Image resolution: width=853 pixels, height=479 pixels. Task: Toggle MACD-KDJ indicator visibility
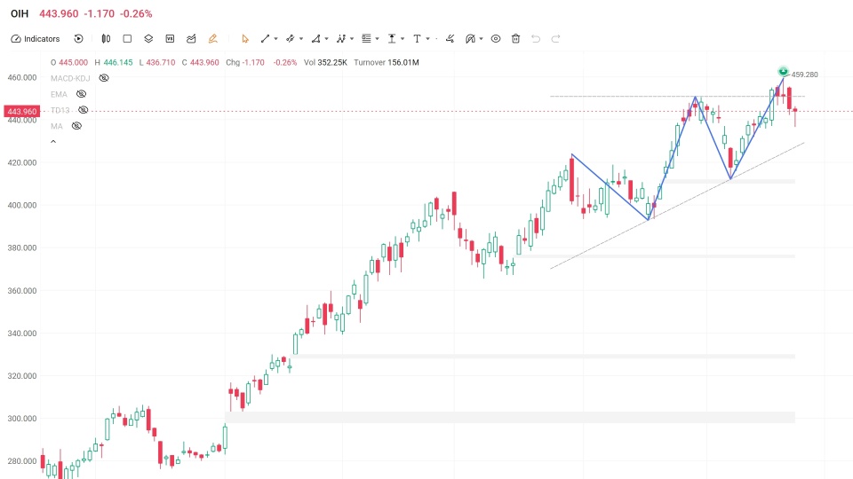104,78
